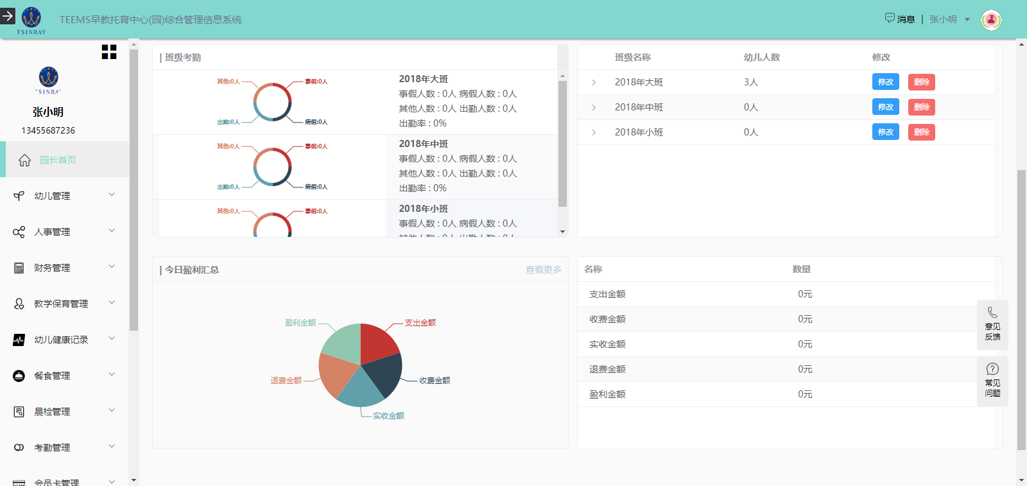1027x486 pixels.
Task: Expand 人事管理 chevron arrow
Action: click(x=112, y=230)
